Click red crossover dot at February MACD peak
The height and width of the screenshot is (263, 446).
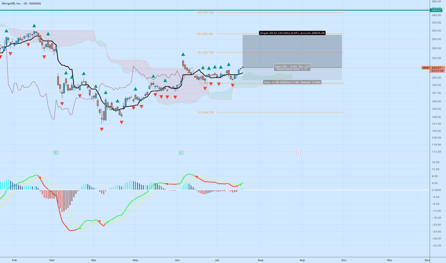pos(40,177)
